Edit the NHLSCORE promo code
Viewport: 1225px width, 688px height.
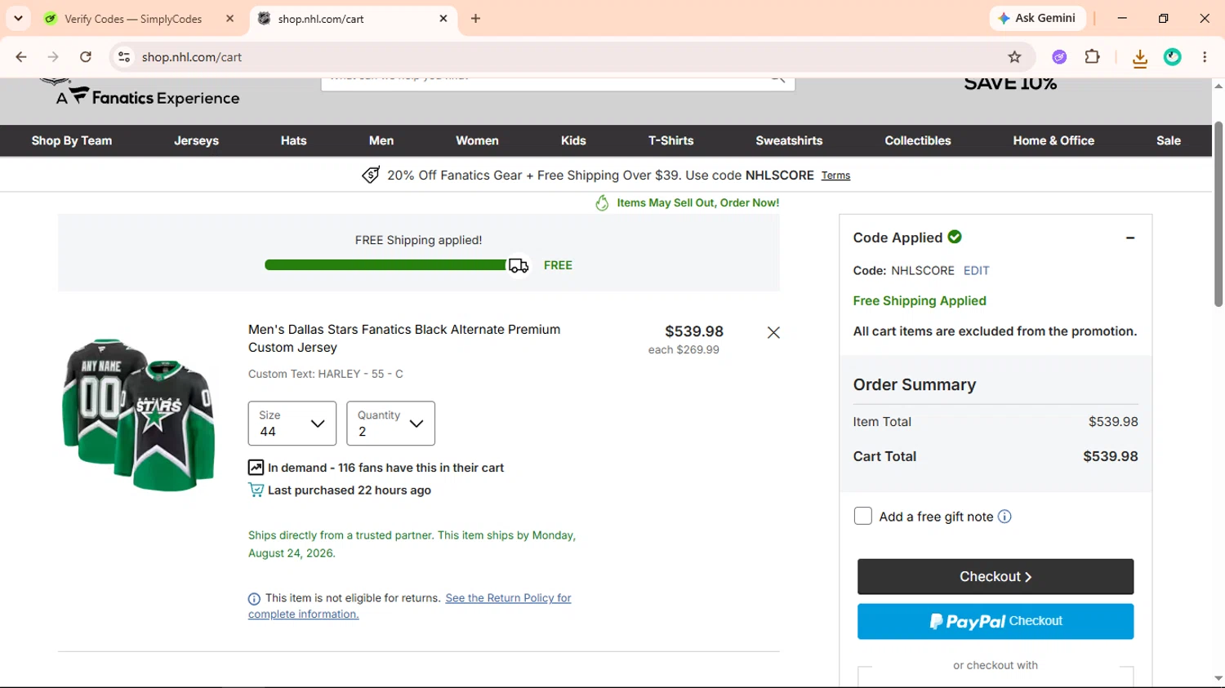coord(976,271)
